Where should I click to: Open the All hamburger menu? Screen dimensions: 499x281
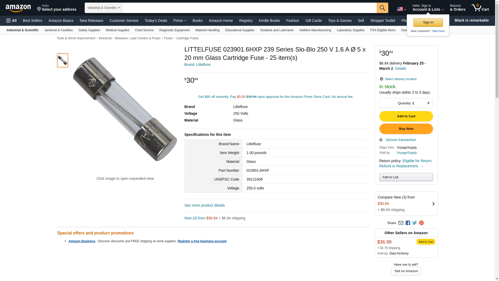(x=11, y=21)
